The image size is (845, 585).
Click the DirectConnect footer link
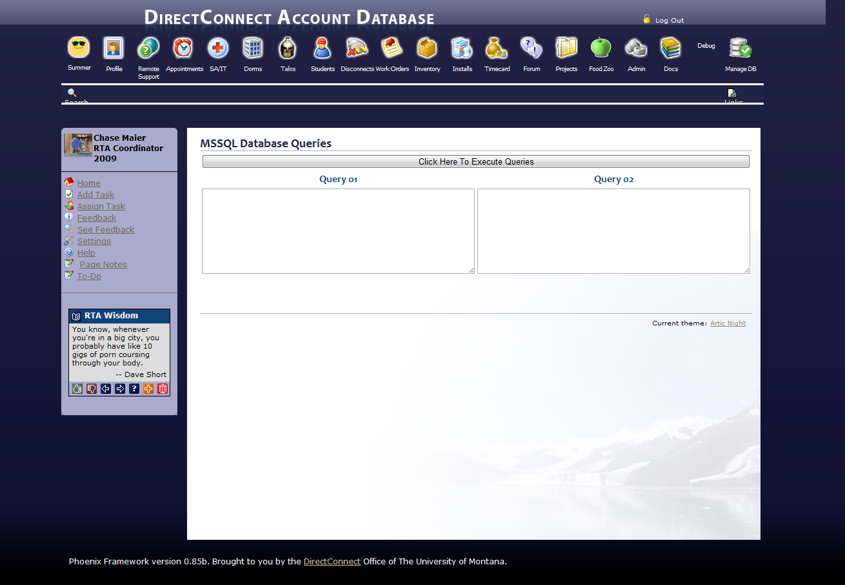332,562
